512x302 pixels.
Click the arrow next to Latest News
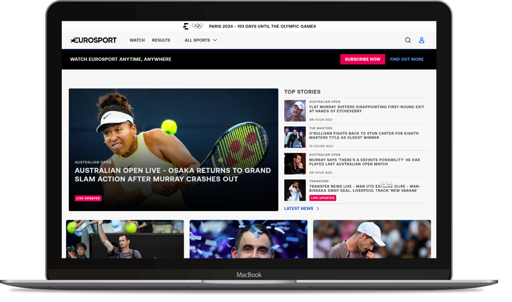(318, 208)
